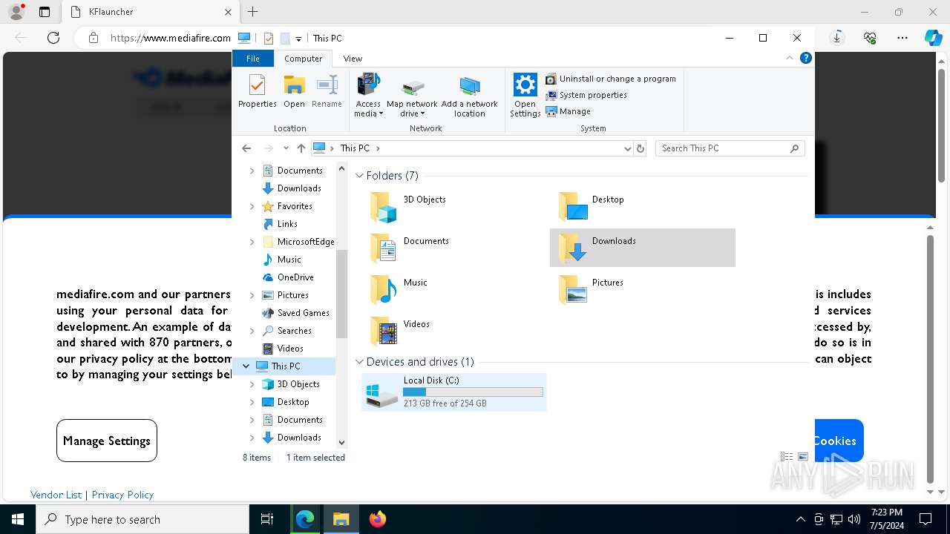
Task: Open the Vendor List link
Action: tap(56, 495)
